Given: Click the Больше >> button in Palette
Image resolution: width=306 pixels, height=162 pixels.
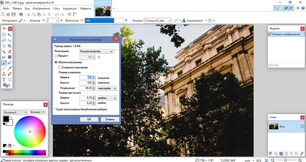Looking at the screenshot, I should coord(38,112).
